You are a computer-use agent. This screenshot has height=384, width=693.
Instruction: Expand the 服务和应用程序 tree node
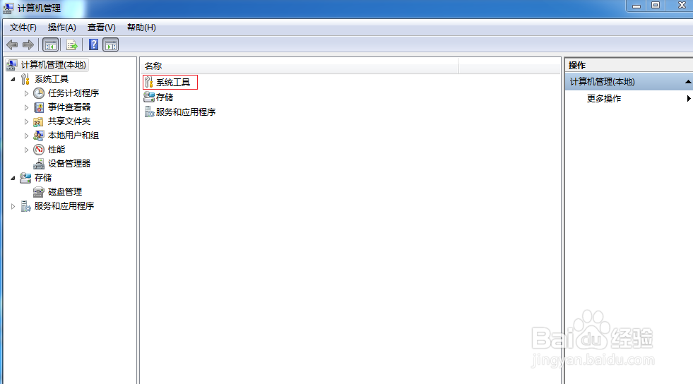(x=13, y=206)
